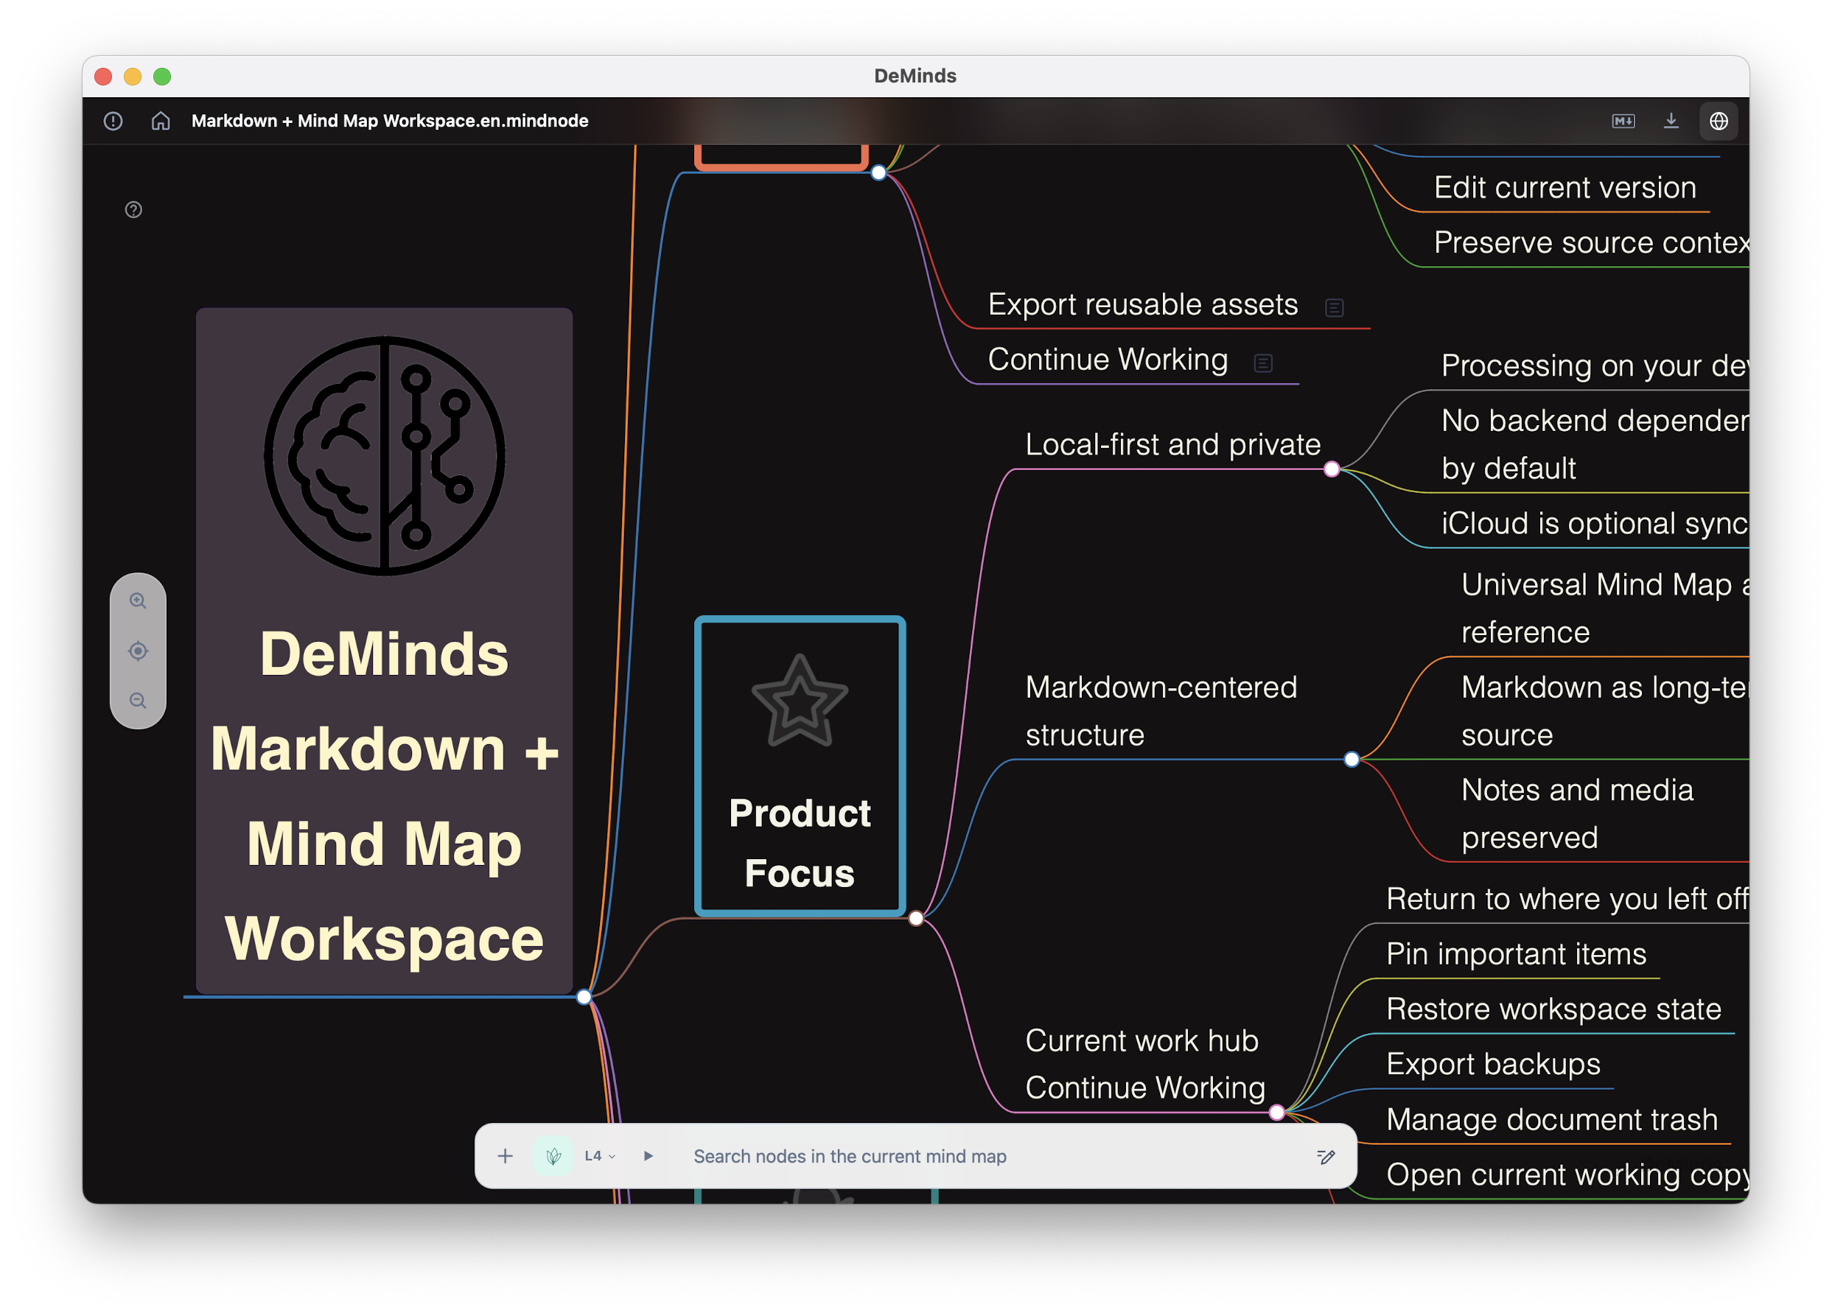Select the 'iCloud is optional sync' node
Image resolution: width=1832 pixels, height=1313 pixels.
[1595, 523]
